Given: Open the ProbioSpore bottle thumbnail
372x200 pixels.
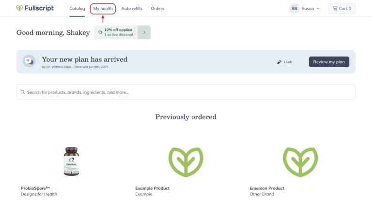Looking at the screenshot, I should tap(71, 162).
